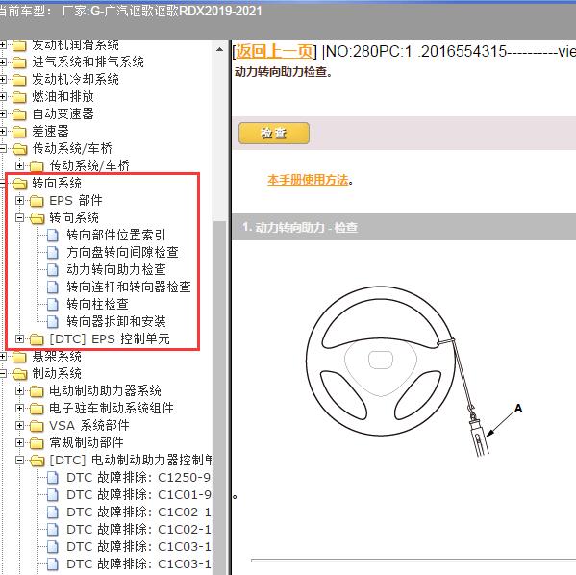Open the 转向部件位置索引 page
The height and width of the screenshot is (575, 576).
coord(116,235)
